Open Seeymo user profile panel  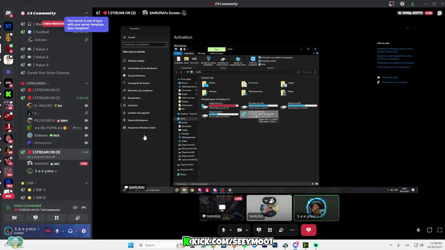click(23, 231)
